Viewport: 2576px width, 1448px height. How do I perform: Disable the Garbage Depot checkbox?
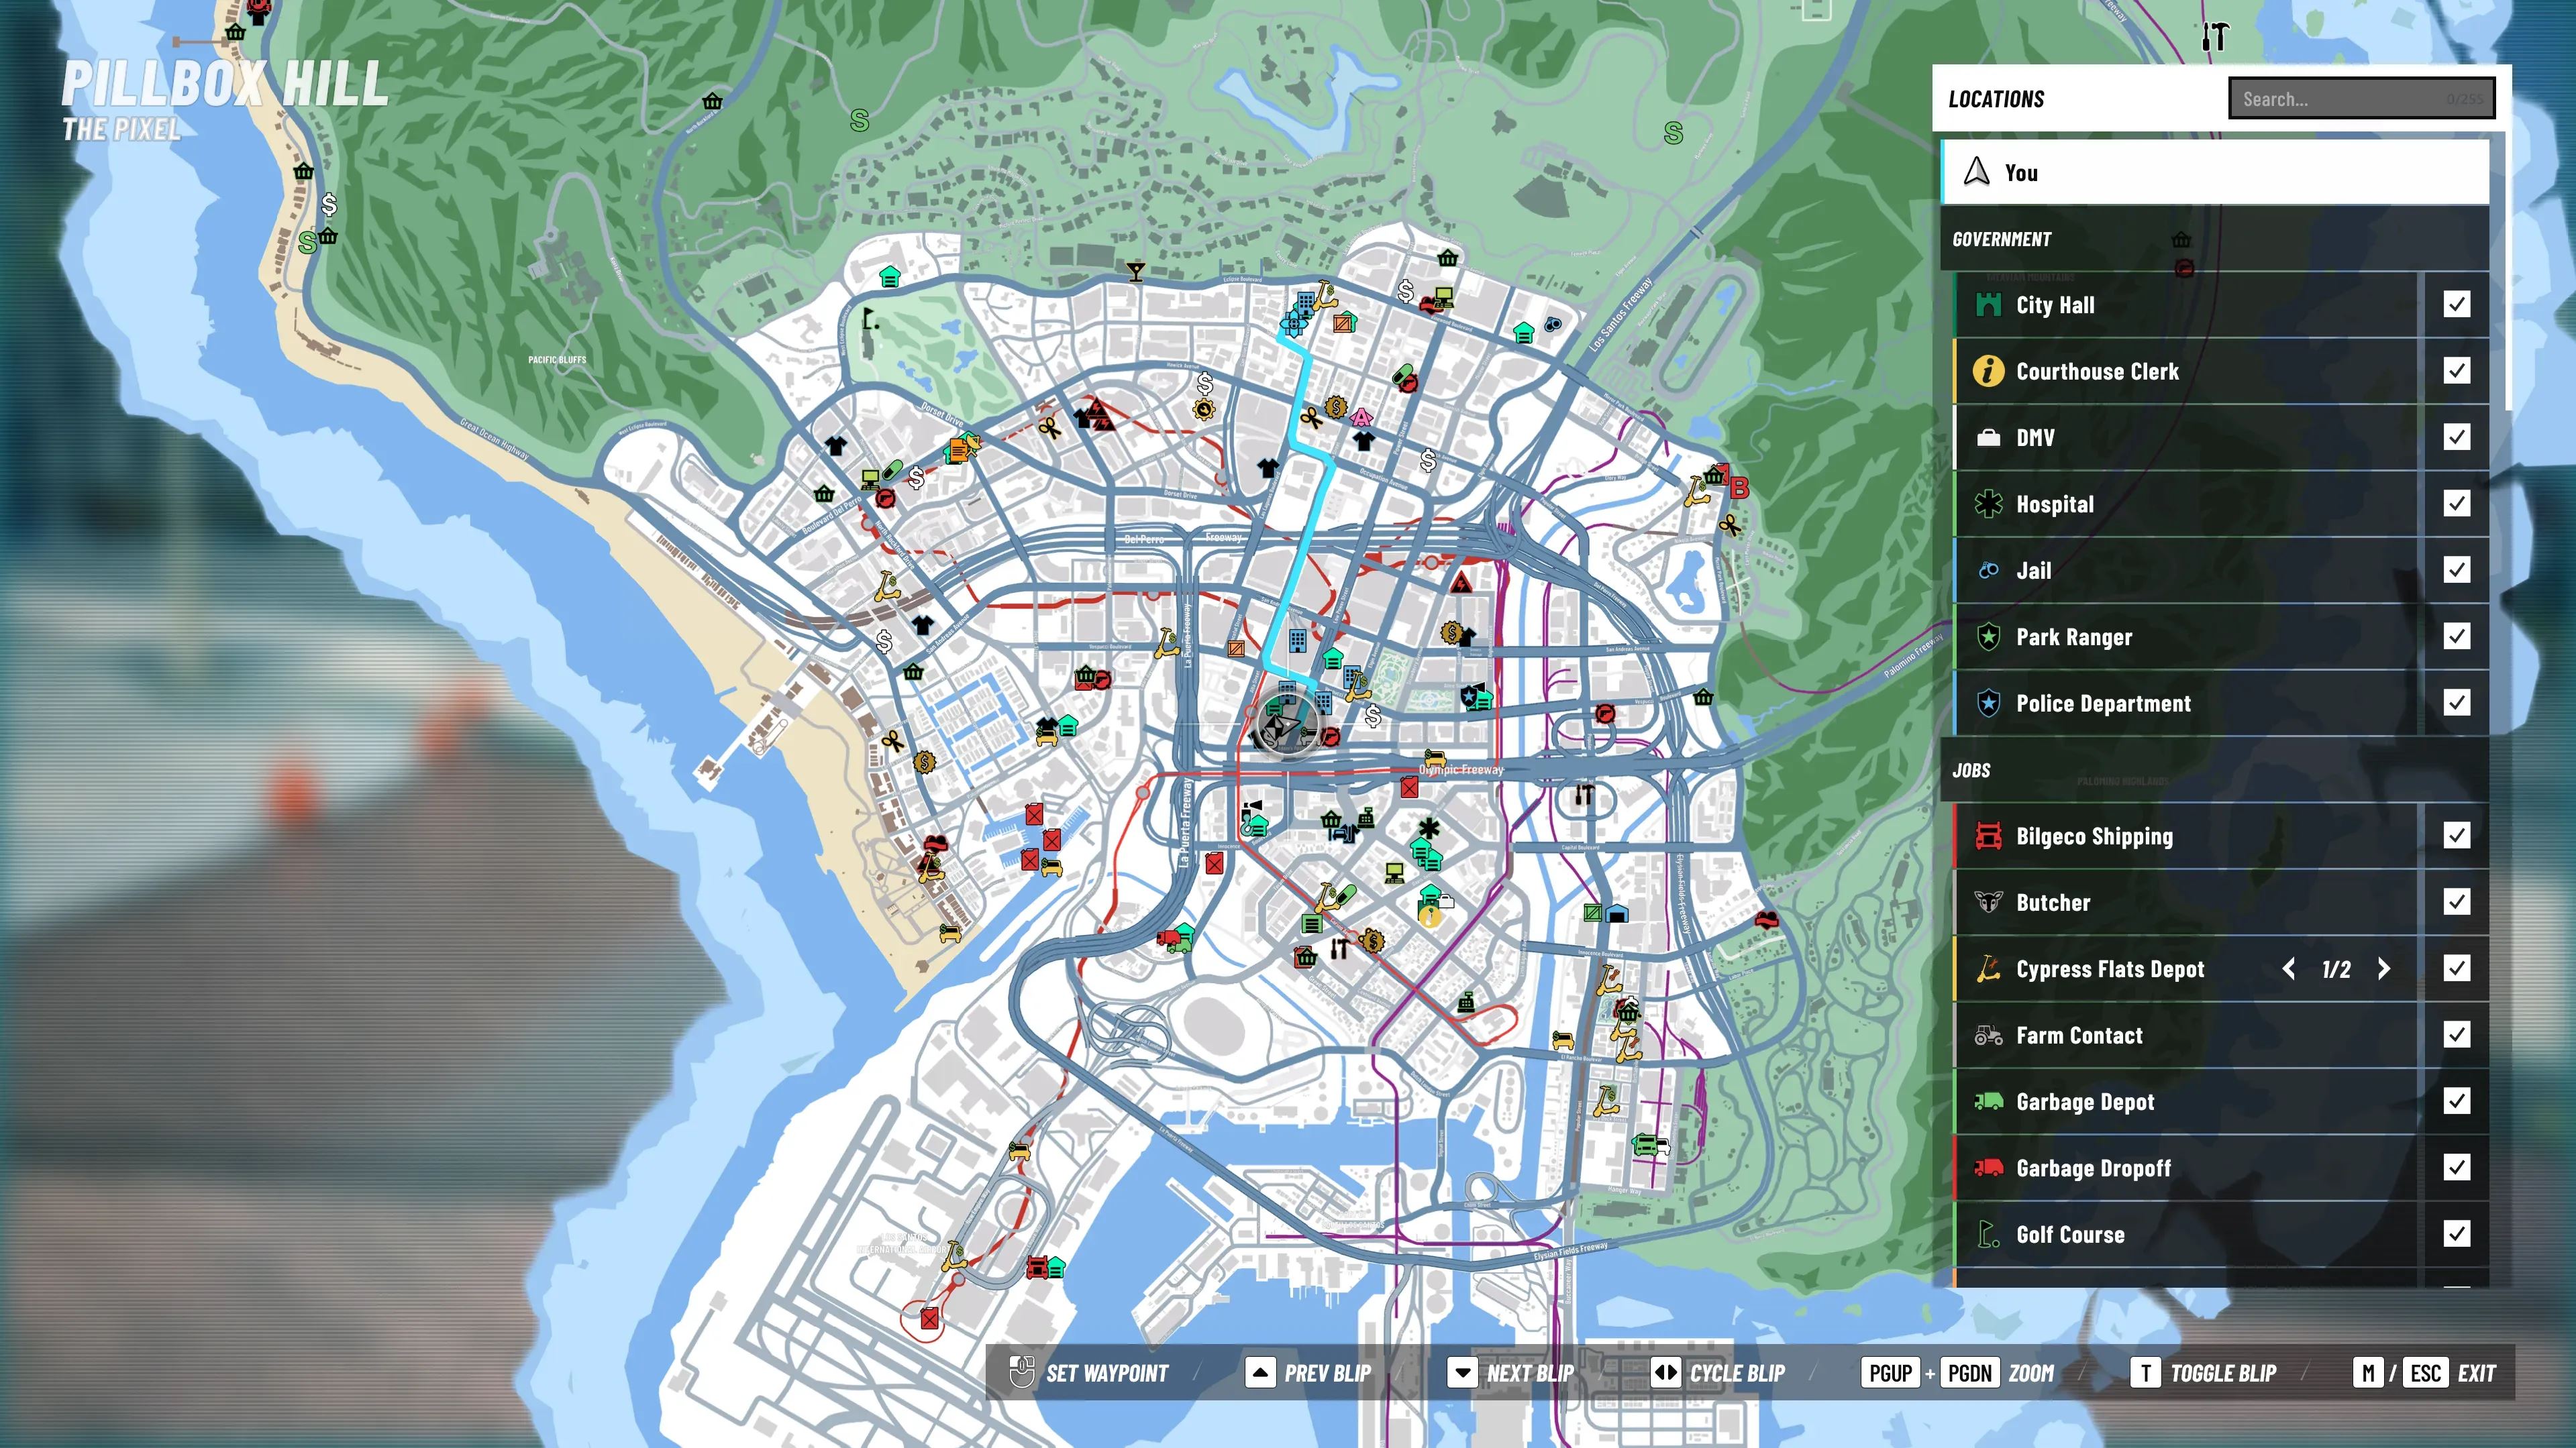2456,1101
